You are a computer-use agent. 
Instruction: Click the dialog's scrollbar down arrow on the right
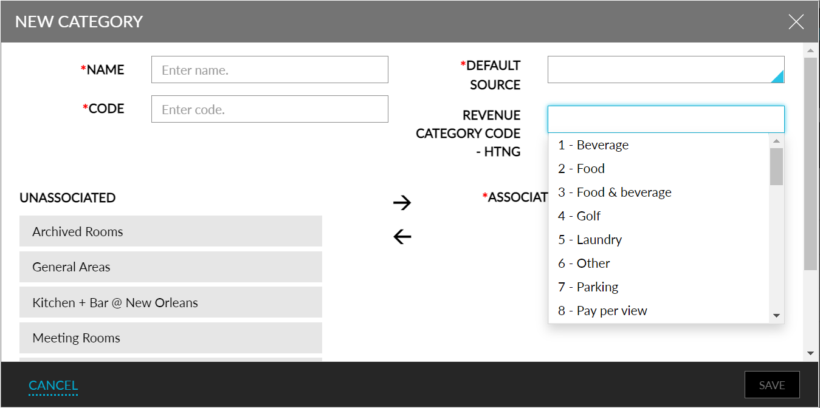811,353
